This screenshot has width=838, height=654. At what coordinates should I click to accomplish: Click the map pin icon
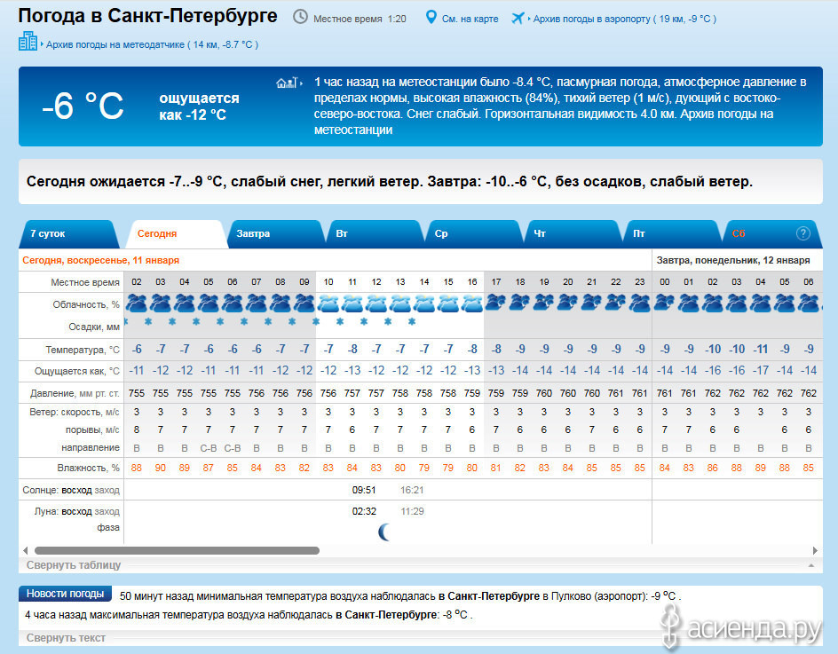pyautogui.click(x=431, y=18)
